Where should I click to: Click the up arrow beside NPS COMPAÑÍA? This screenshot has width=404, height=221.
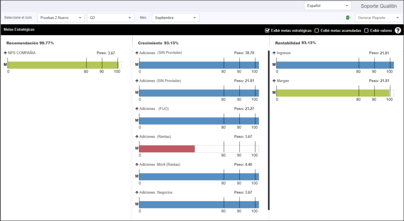(5, 53)
